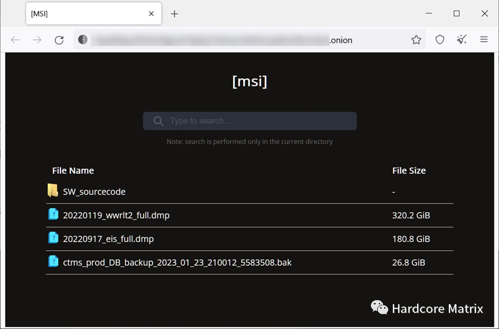Image resolution: width=499 pixels, height=329 pixels.
Task: Click the 26.8 GiB size value
Action: [408, 263]
